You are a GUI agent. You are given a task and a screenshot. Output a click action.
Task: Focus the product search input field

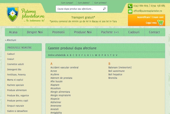click(x=79, y=9)
